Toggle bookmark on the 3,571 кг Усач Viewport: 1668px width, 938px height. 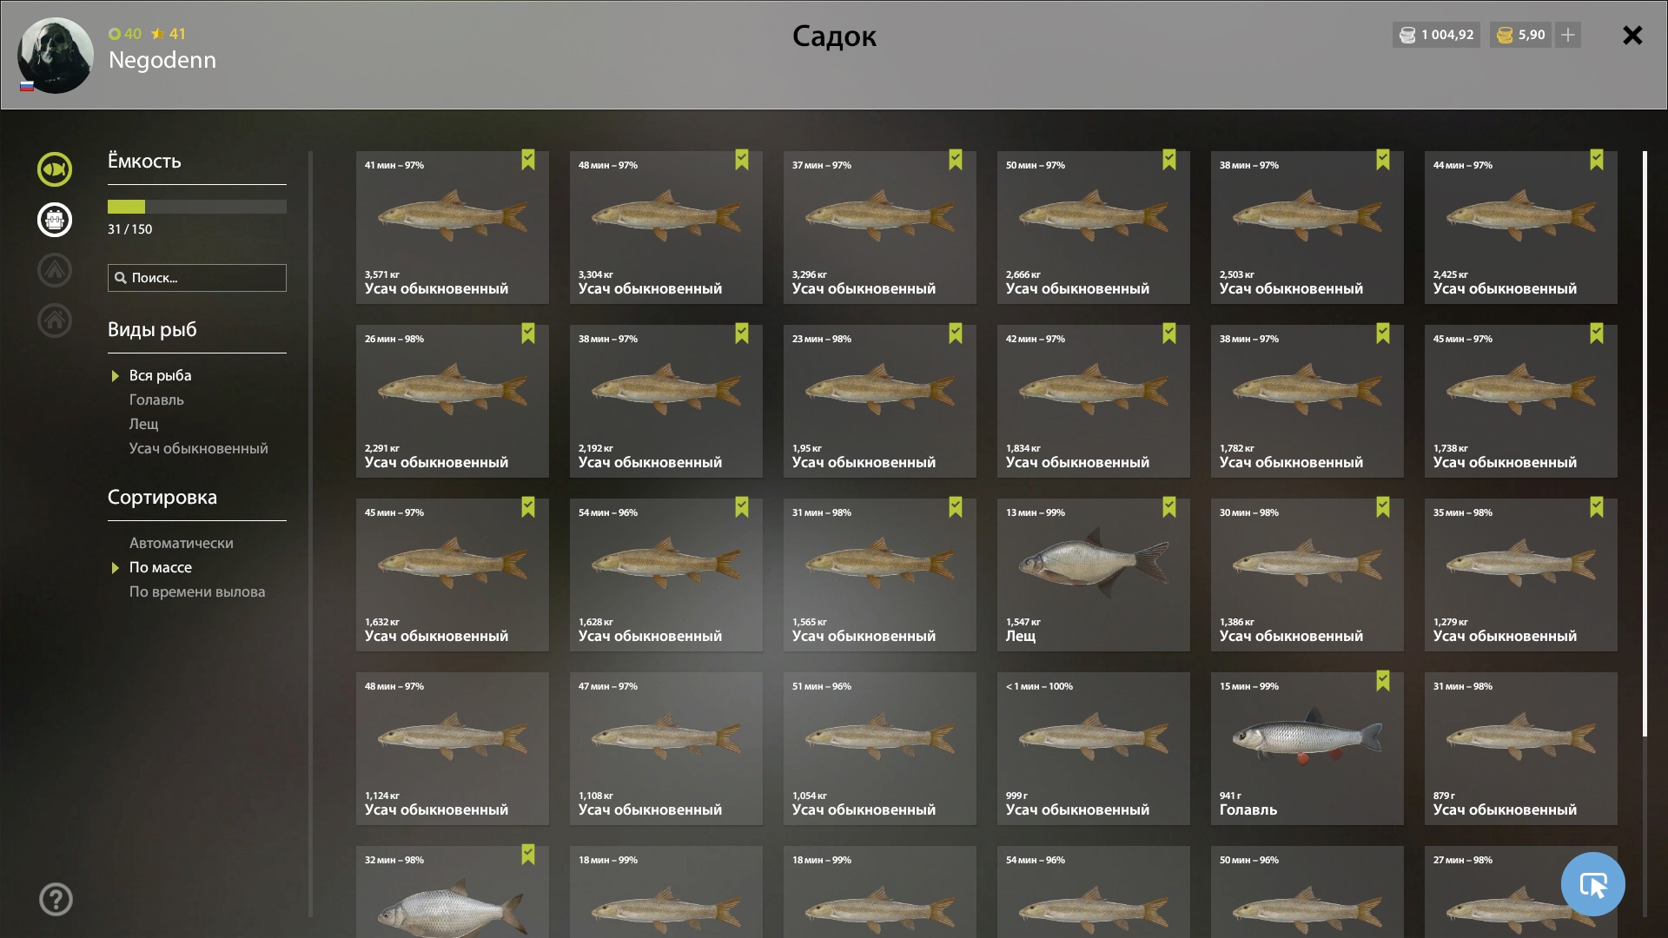pyautogui.click(x=528, y=160)
